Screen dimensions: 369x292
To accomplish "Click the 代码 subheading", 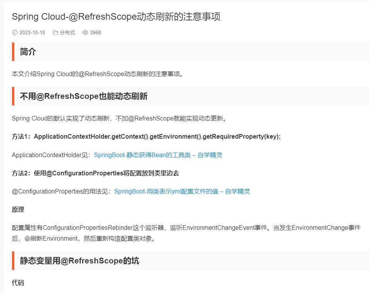I will (18, 283).
